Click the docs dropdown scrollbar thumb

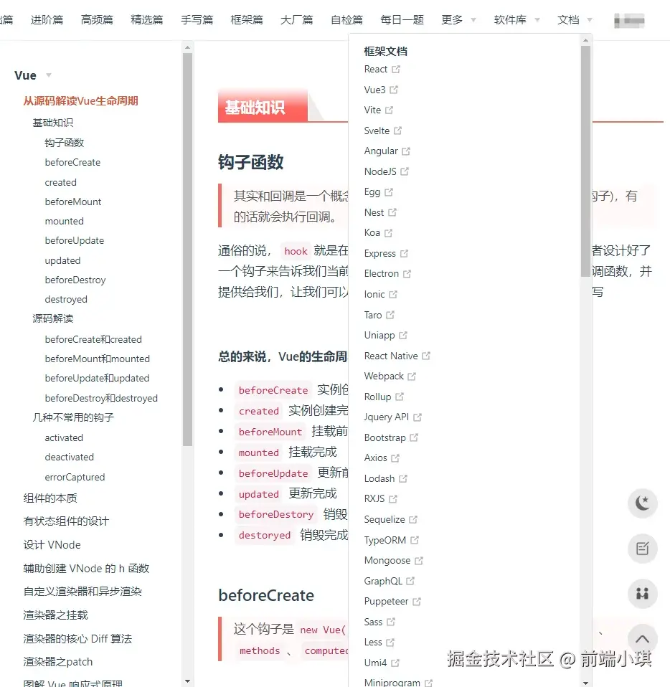click(585, 161)
